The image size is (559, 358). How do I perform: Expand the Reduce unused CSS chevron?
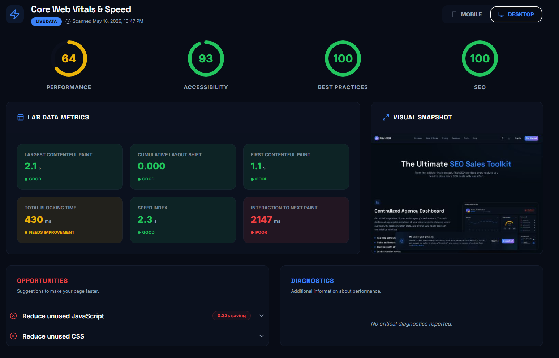click(262, 336)
